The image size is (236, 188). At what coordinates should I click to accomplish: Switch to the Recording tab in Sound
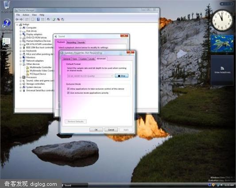tap(71, 42)
